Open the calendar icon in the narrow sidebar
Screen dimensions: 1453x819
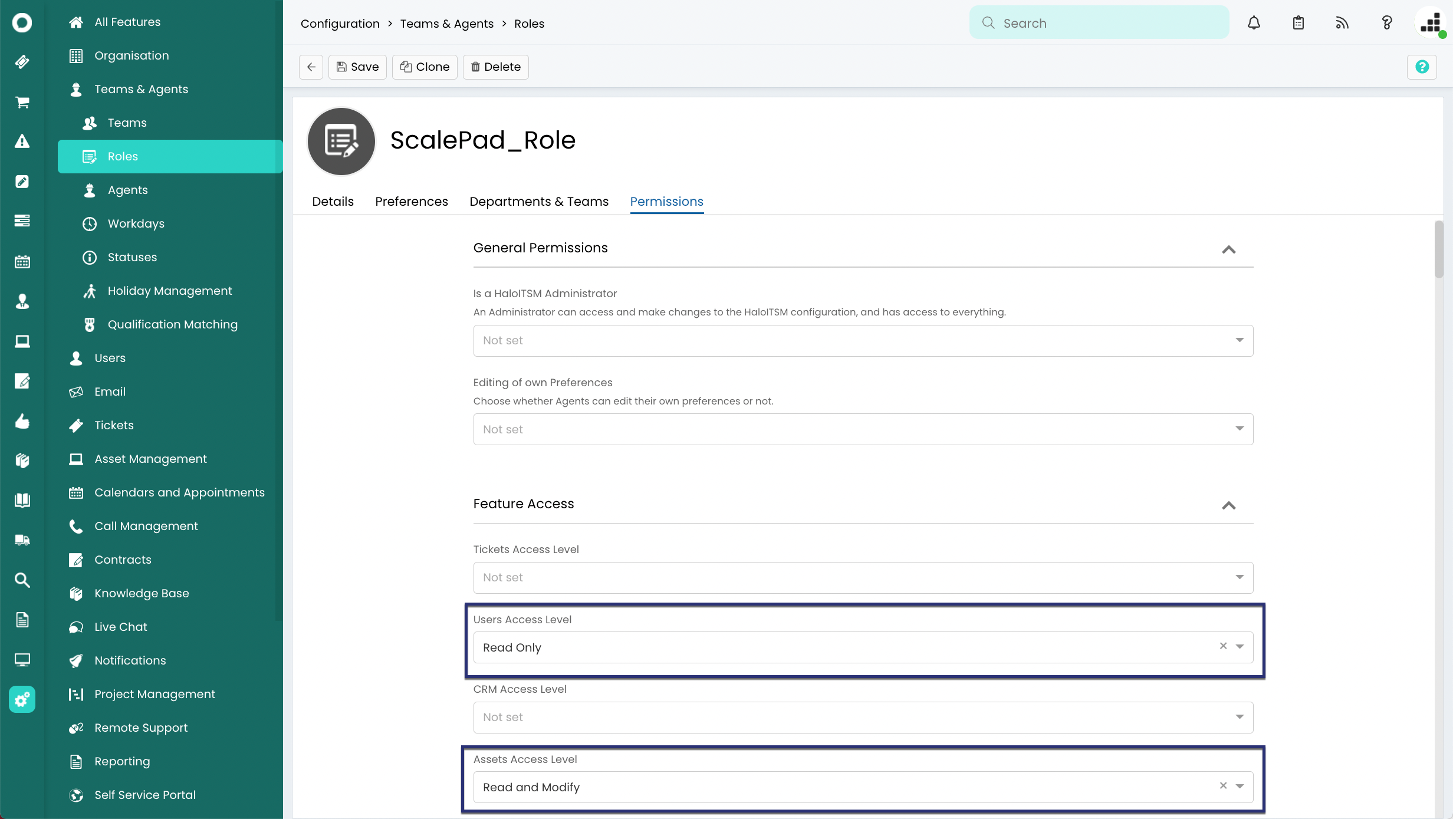[x=22, y=261]
